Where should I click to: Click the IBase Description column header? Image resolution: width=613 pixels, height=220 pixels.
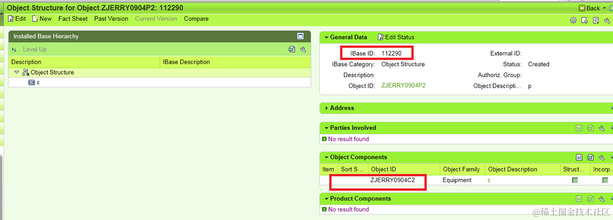click(x=235, y=62)
